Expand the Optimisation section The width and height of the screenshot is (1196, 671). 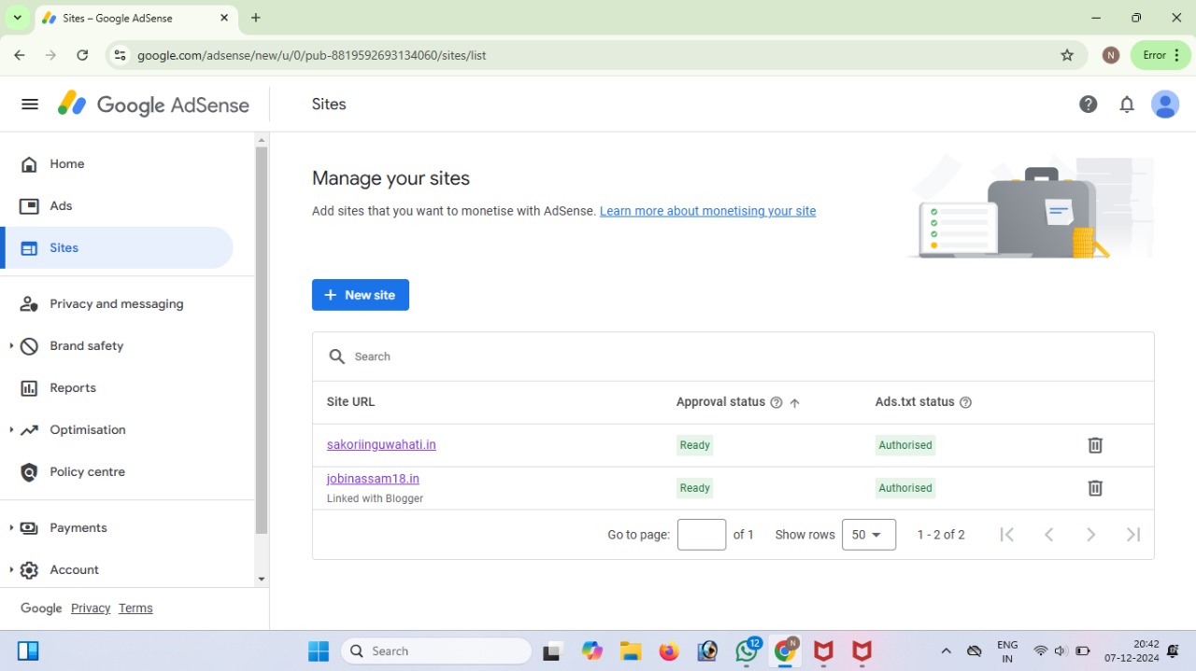tap(11, 430)
